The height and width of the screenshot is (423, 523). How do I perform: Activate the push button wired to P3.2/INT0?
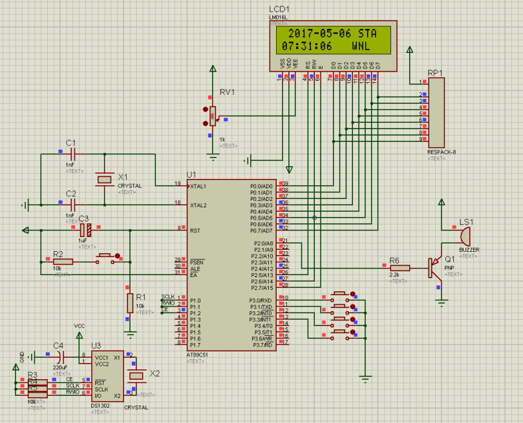(339, 322)
